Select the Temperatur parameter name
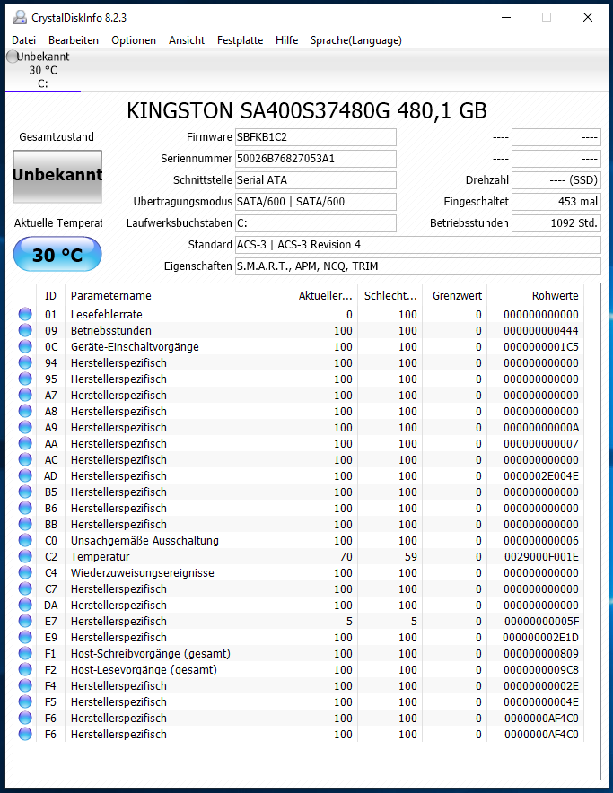Screen dimensions: 613x793 coord(101,557)
